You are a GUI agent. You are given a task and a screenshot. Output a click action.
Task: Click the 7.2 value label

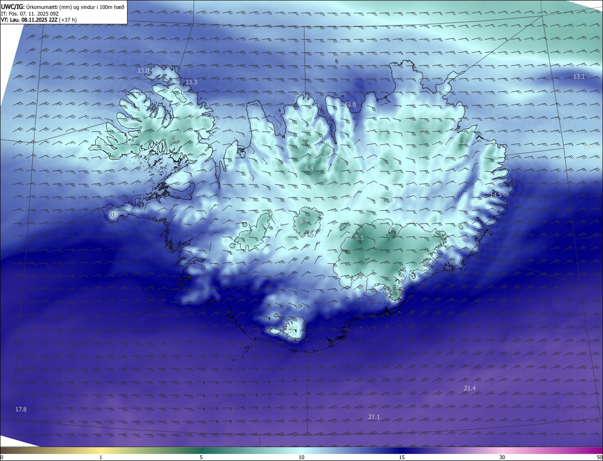422,132
